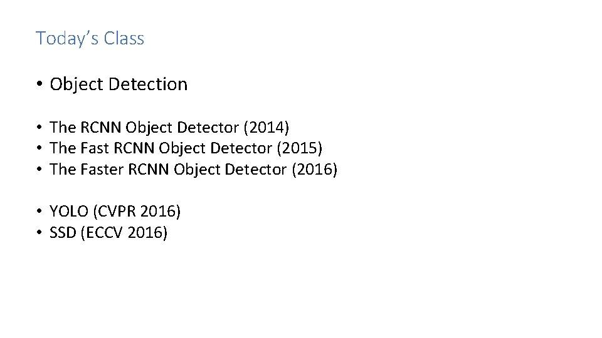Click the year (2016) after Faster RCNN
Image resolution: width=602 pixels, height=338 pixels.
pos(314,170)
